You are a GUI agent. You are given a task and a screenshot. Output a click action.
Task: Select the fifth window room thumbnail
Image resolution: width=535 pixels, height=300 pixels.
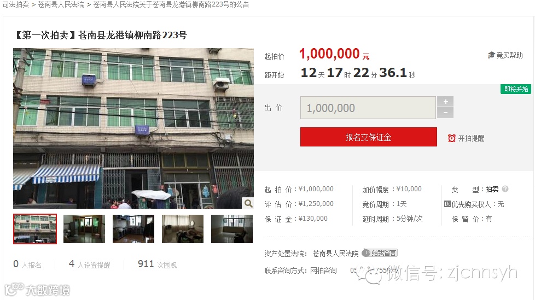coord(232,229)
